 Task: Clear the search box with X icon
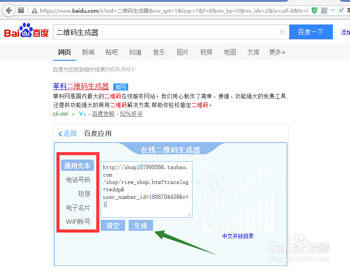(282, 32)
